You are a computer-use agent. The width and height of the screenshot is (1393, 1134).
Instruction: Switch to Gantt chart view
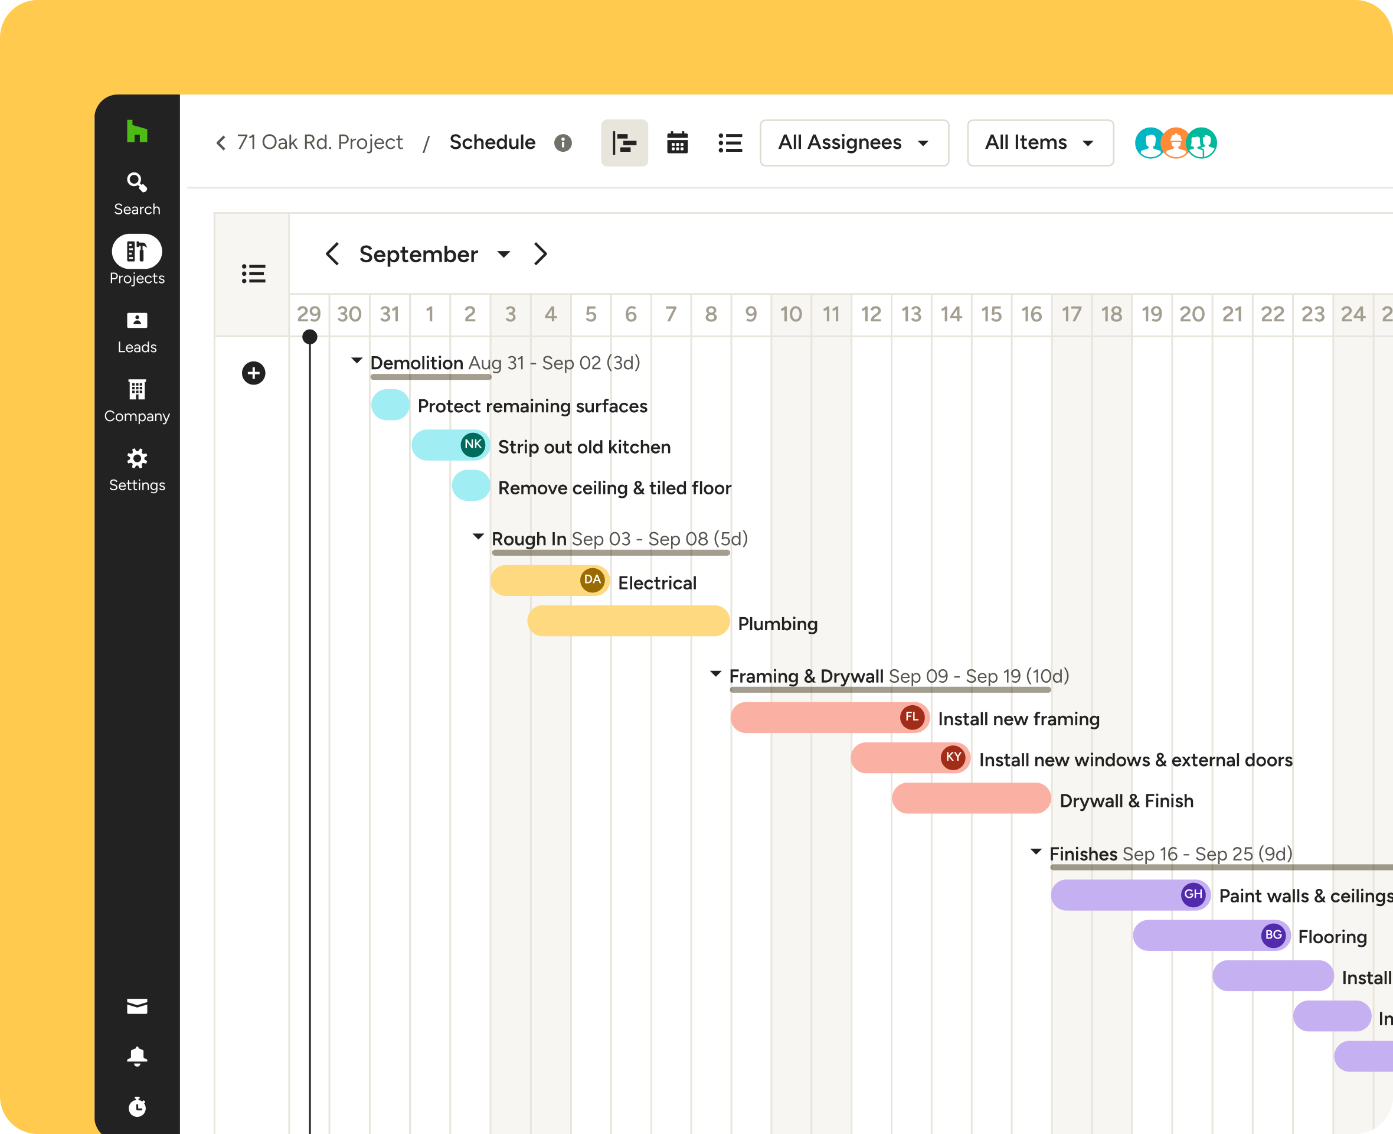click(x=624, y=142)
